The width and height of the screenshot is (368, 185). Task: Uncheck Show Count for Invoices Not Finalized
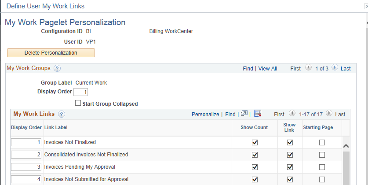tap(255, 142)
